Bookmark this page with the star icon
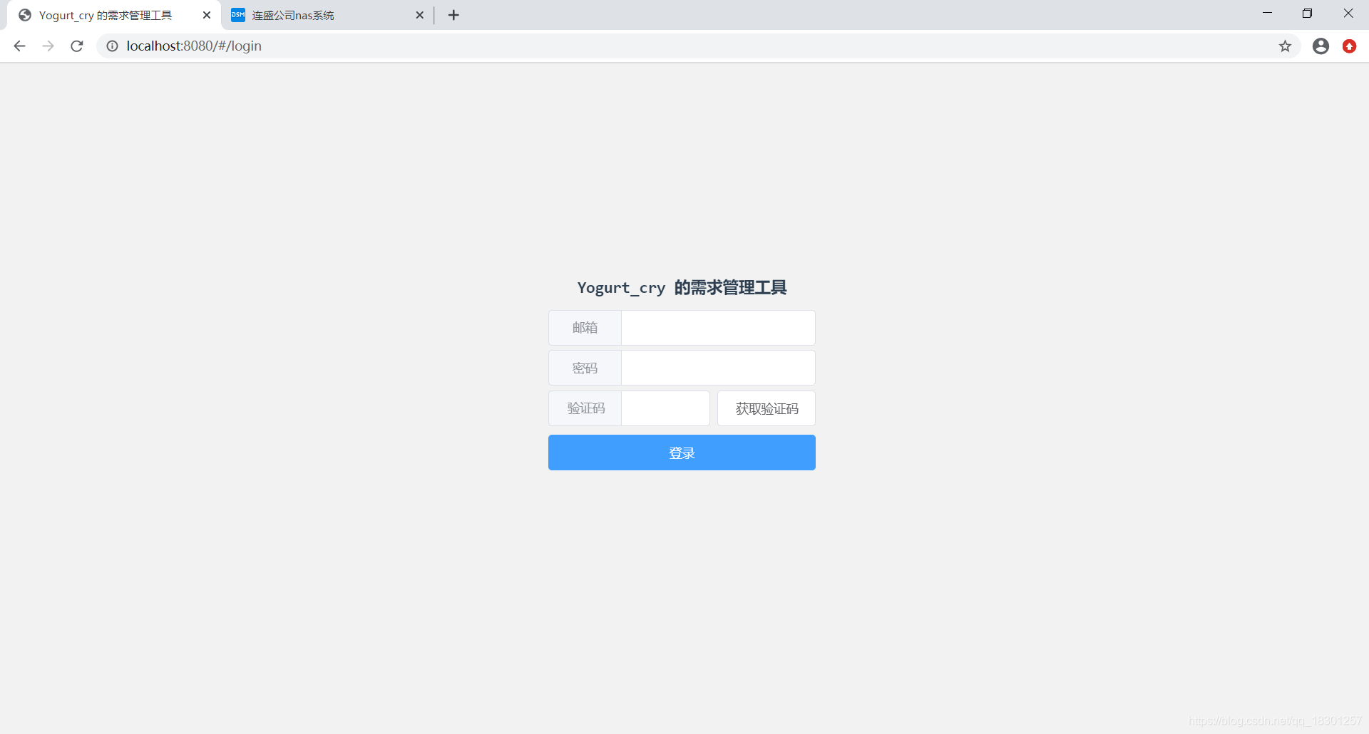The height and width of the screenshot is (734, 1369). pos(1285,46)
